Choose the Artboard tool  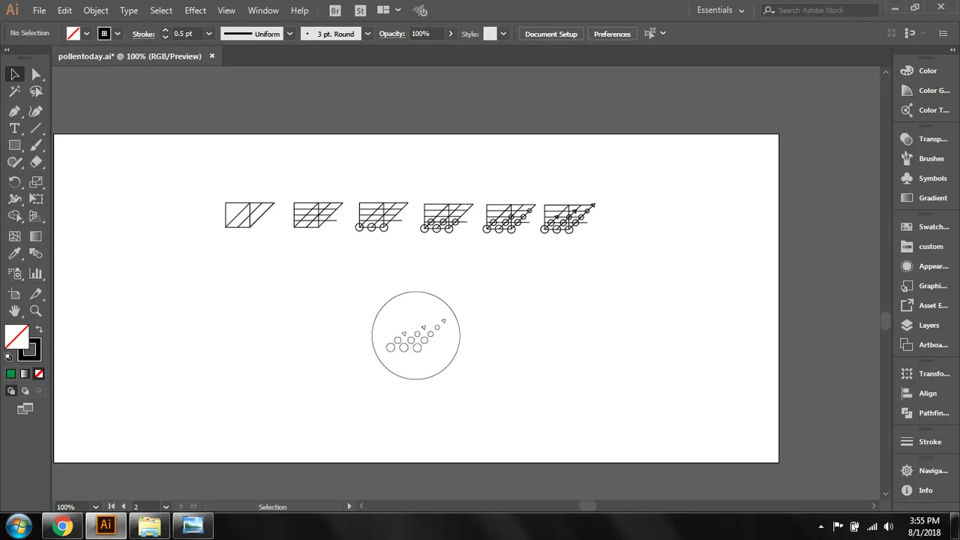14,294
